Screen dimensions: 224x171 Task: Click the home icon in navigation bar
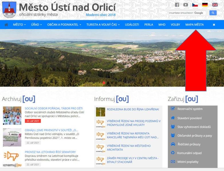coord(6,25)
